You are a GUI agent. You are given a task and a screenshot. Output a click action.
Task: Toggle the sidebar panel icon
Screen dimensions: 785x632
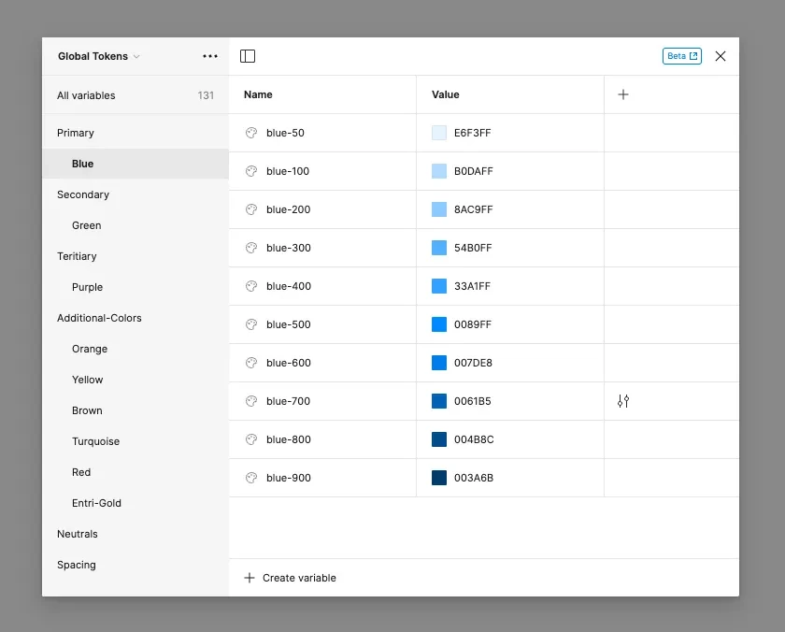tap(248, 56)
